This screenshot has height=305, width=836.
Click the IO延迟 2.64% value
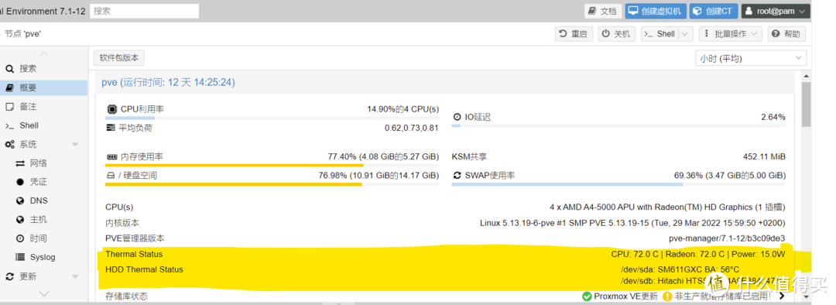(773, 118)
